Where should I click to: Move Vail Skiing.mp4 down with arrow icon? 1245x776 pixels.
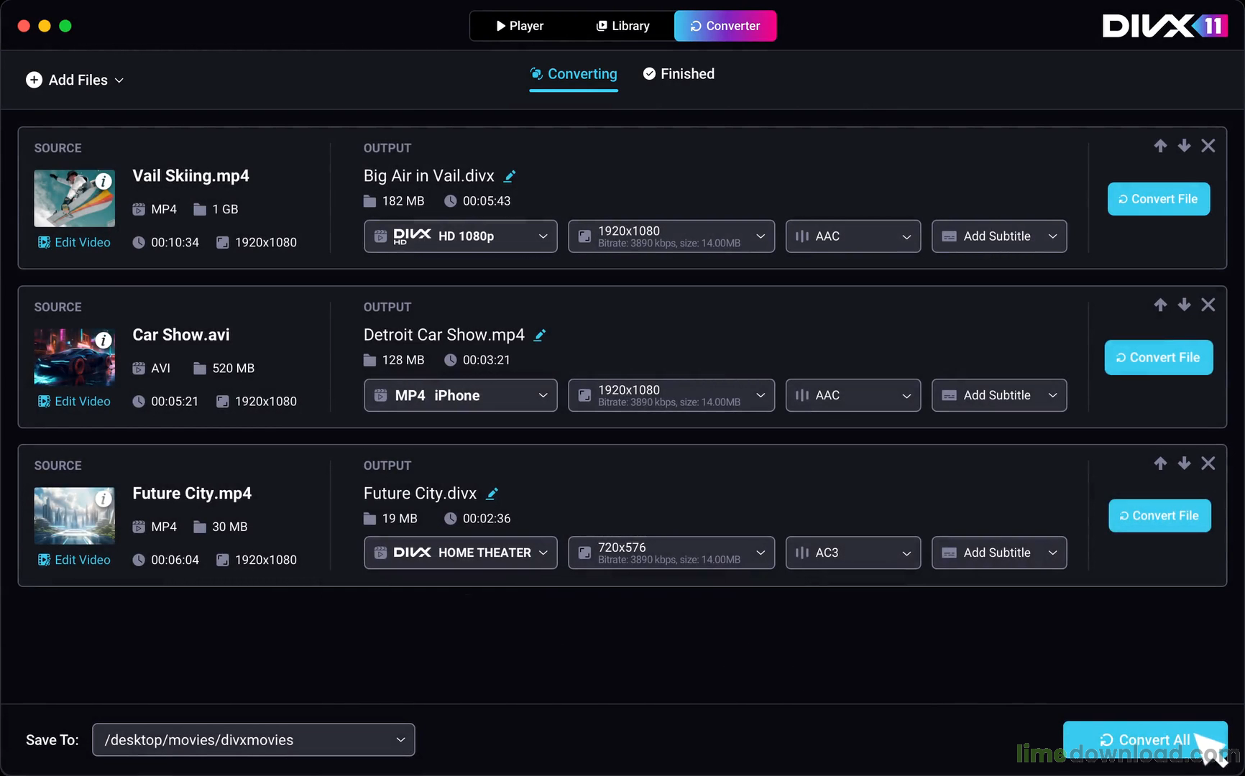pyautogui.click(x=1184, y=146)
